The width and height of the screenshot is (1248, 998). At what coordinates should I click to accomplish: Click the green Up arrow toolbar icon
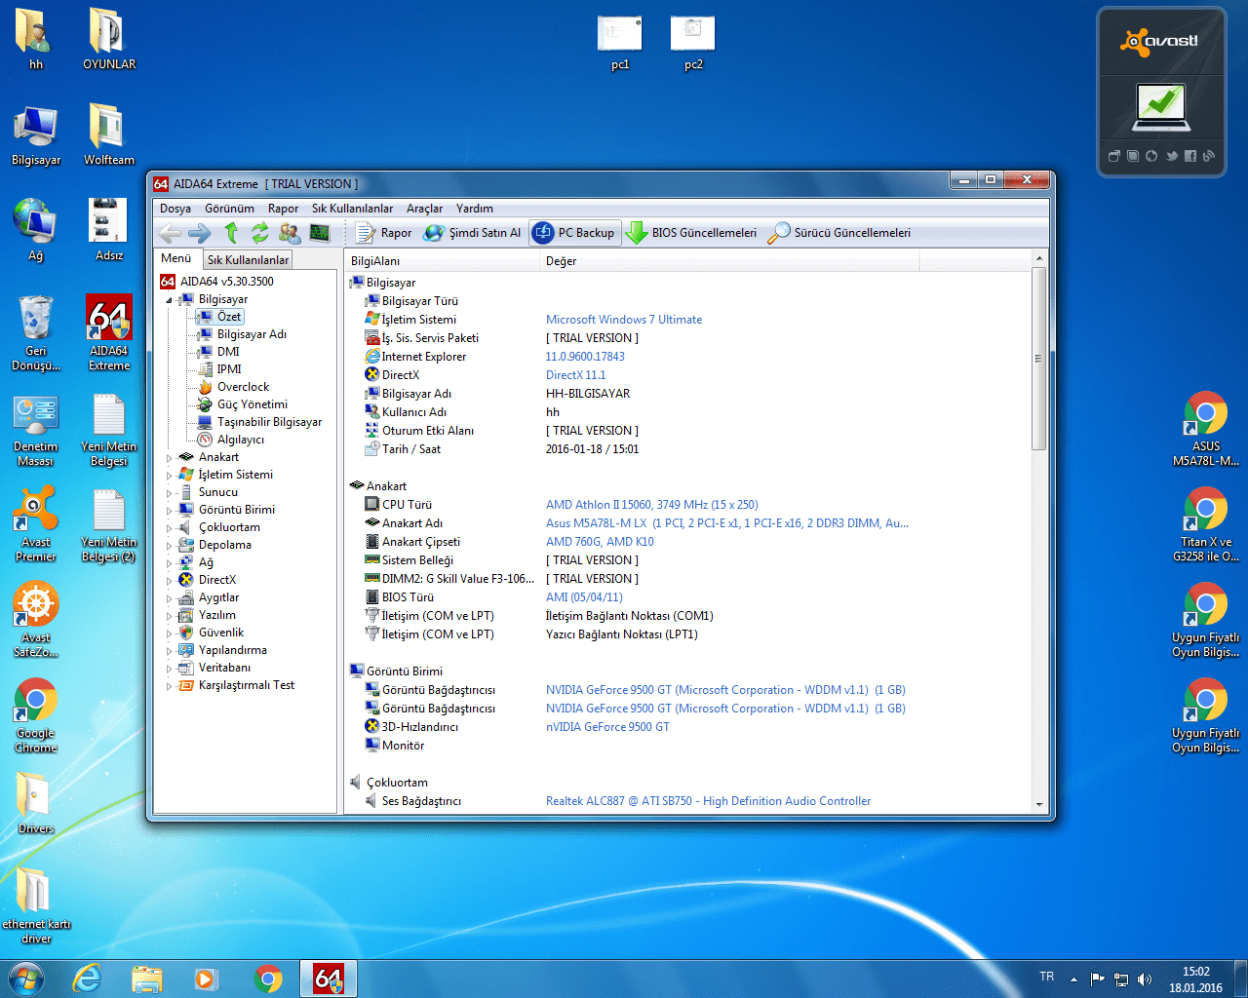pos(231,233)
